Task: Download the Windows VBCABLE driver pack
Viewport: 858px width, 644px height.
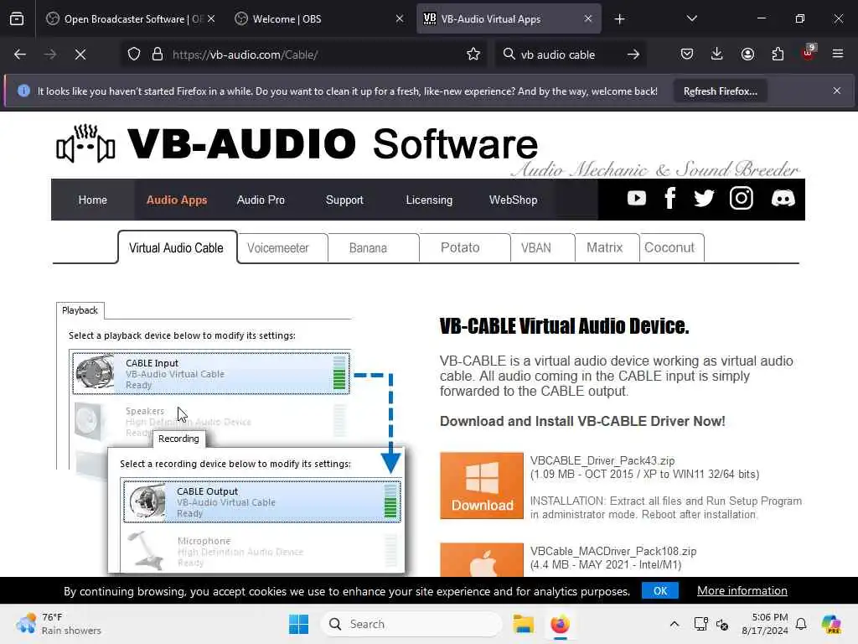Action: pyautogui.click(x=482, y=486)
